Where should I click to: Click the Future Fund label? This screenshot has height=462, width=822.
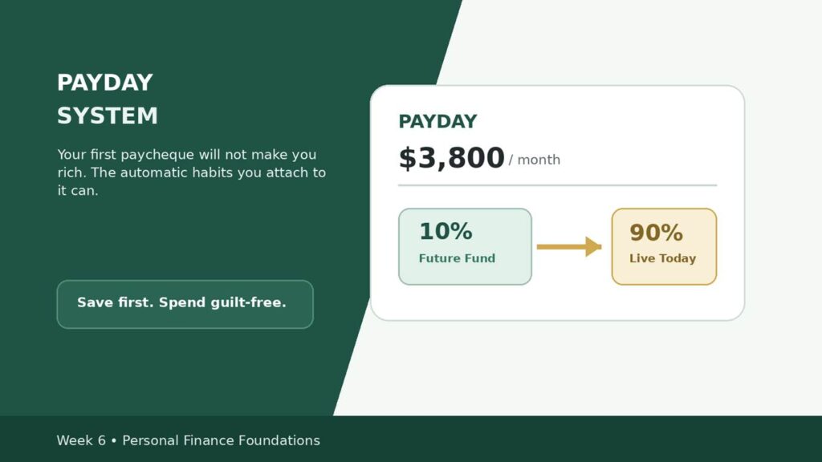(457, 258)
